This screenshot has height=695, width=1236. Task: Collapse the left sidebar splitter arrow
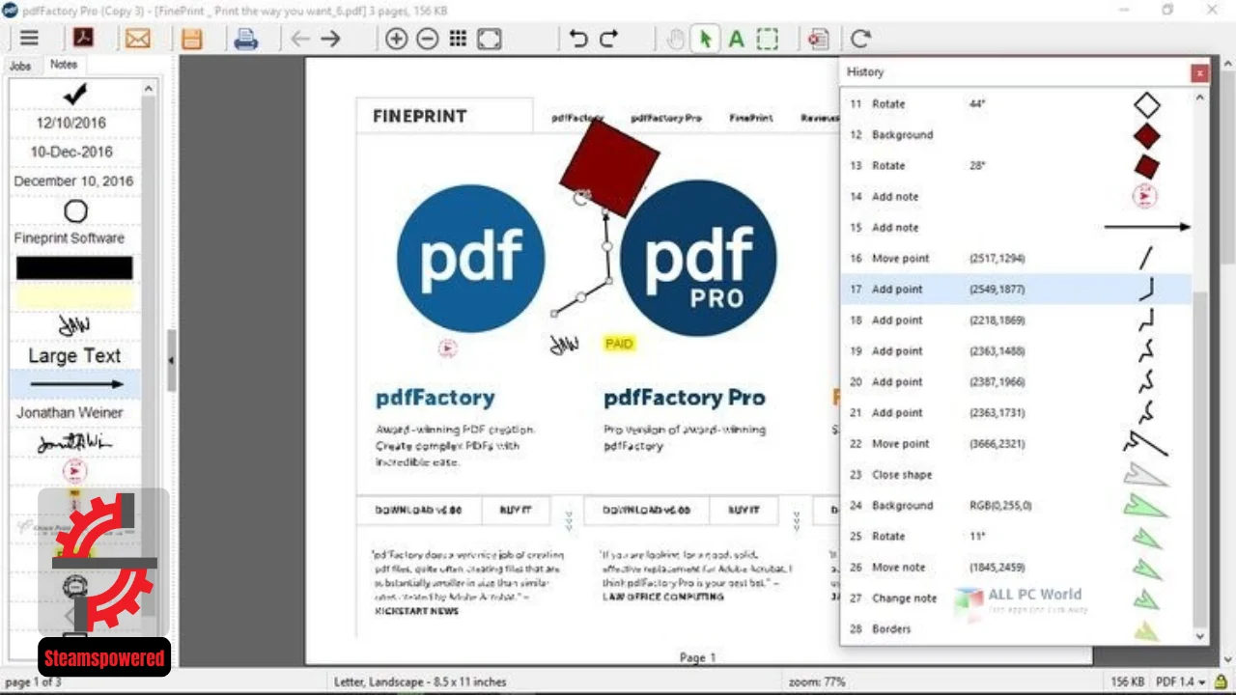[171, 360]
